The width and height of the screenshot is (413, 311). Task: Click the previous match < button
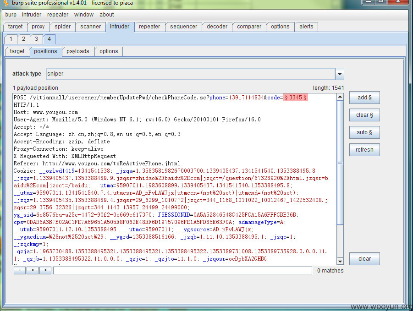click(x=33, y=270)
